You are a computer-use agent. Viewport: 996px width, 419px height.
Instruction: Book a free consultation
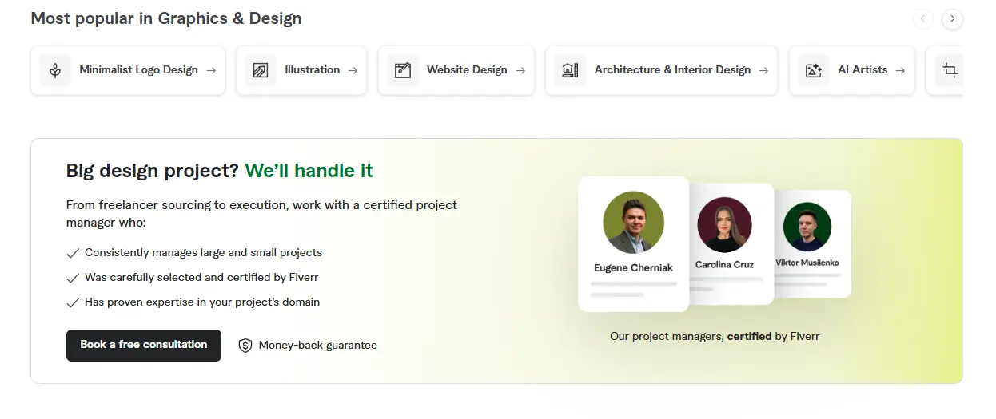(144, 345)
